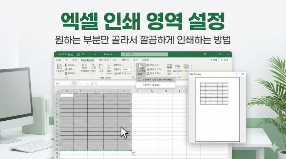The image size is (286, 159).
Task: Click the Select All corner triangle
Action: coord(57,91)
